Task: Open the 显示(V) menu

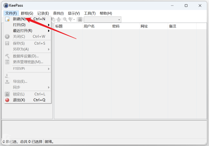Action: (x=74, y=13)
